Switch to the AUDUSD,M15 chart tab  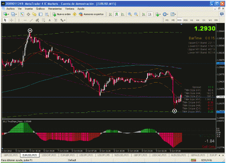(x=178, y=155)
